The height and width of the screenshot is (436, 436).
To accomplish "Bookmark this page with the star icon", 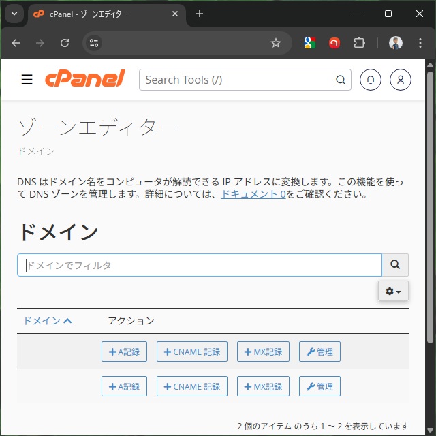I will [x=276, y=43].
